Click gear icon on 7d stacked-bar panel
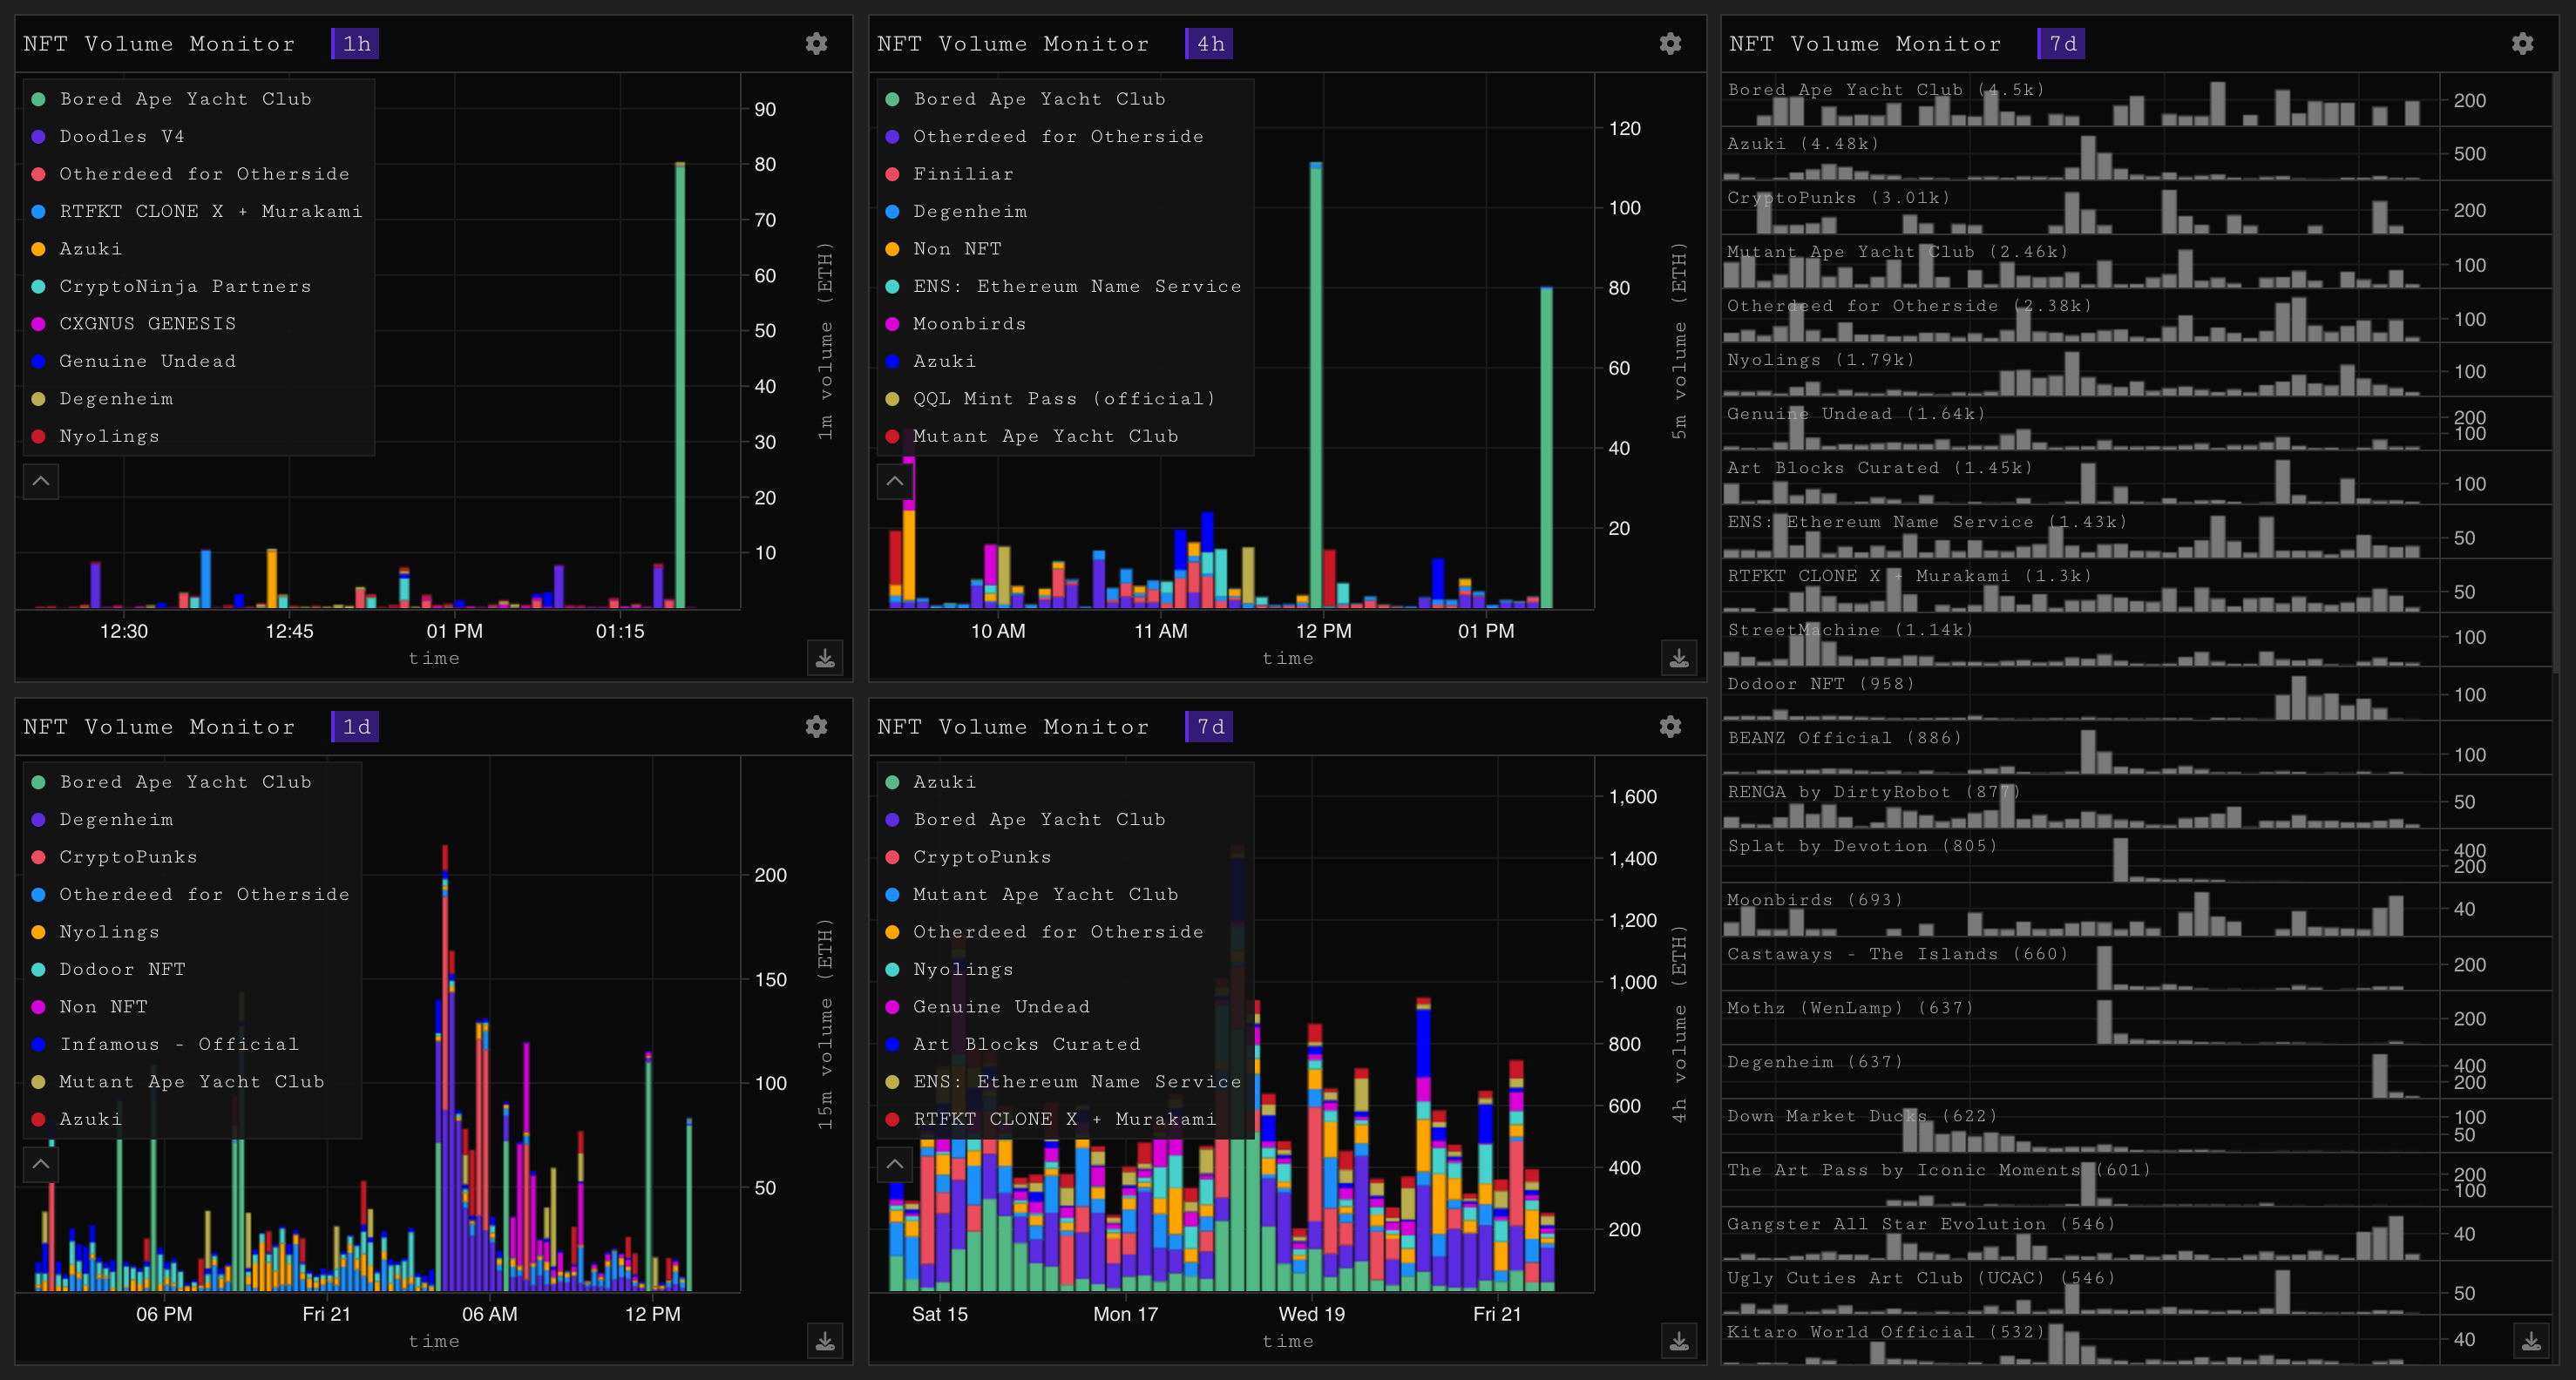The image size is (2576, 1380). coord(1670,726)
